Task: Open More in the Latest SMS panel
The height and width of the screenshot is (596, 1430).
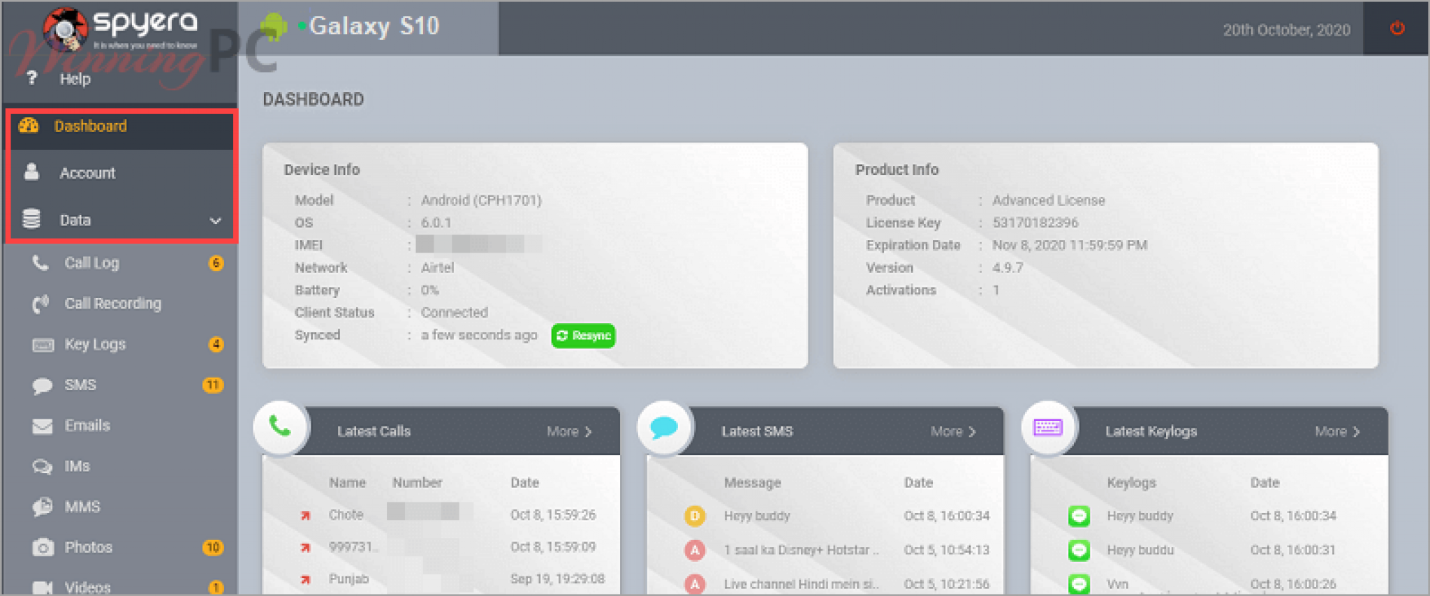Action: (953, 431)
